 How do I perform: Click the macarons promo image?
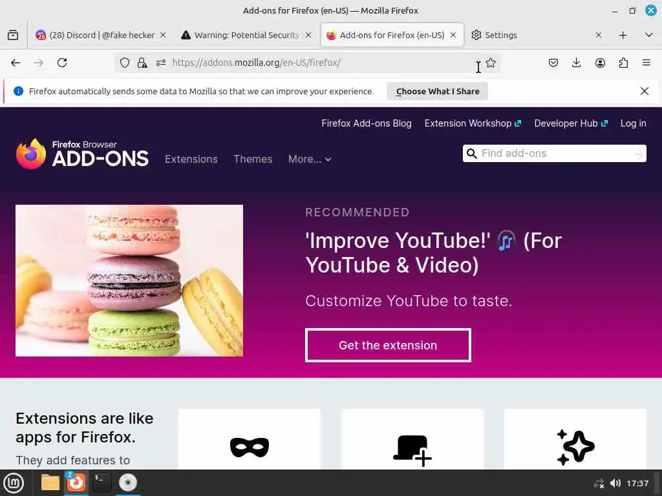129,280
